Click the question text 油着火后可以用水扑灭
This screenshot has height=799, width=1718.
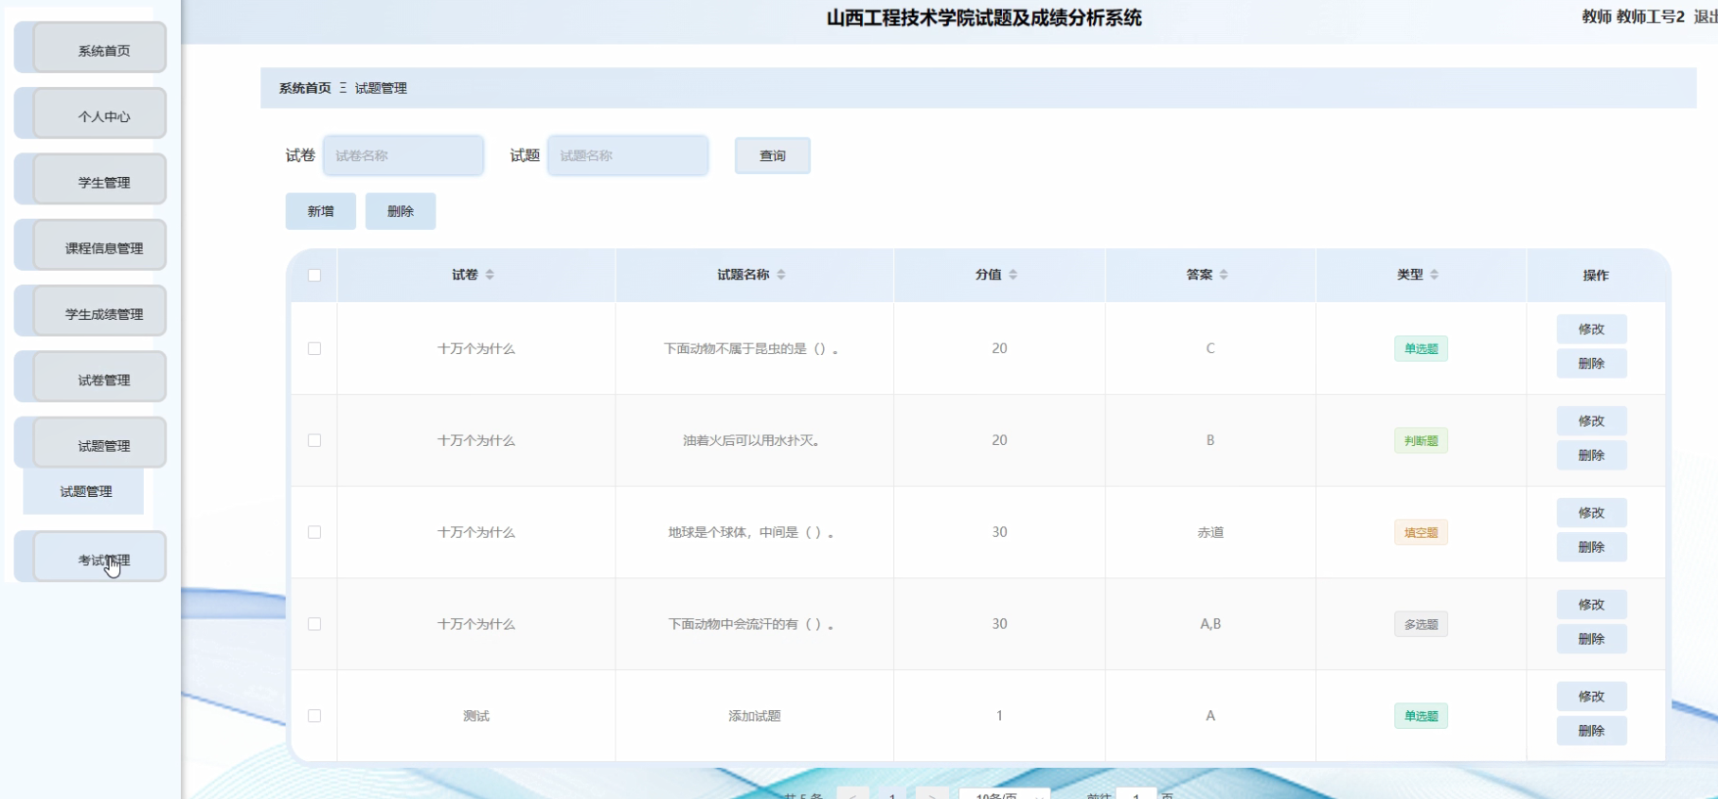(x=751, y=440)
